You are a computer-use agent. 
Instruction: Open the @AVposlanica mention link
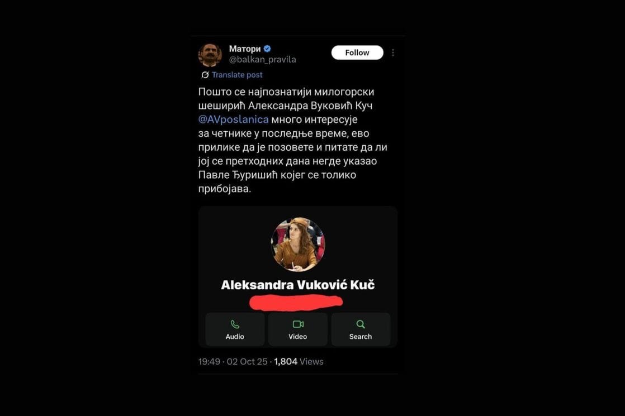point(233,119)
